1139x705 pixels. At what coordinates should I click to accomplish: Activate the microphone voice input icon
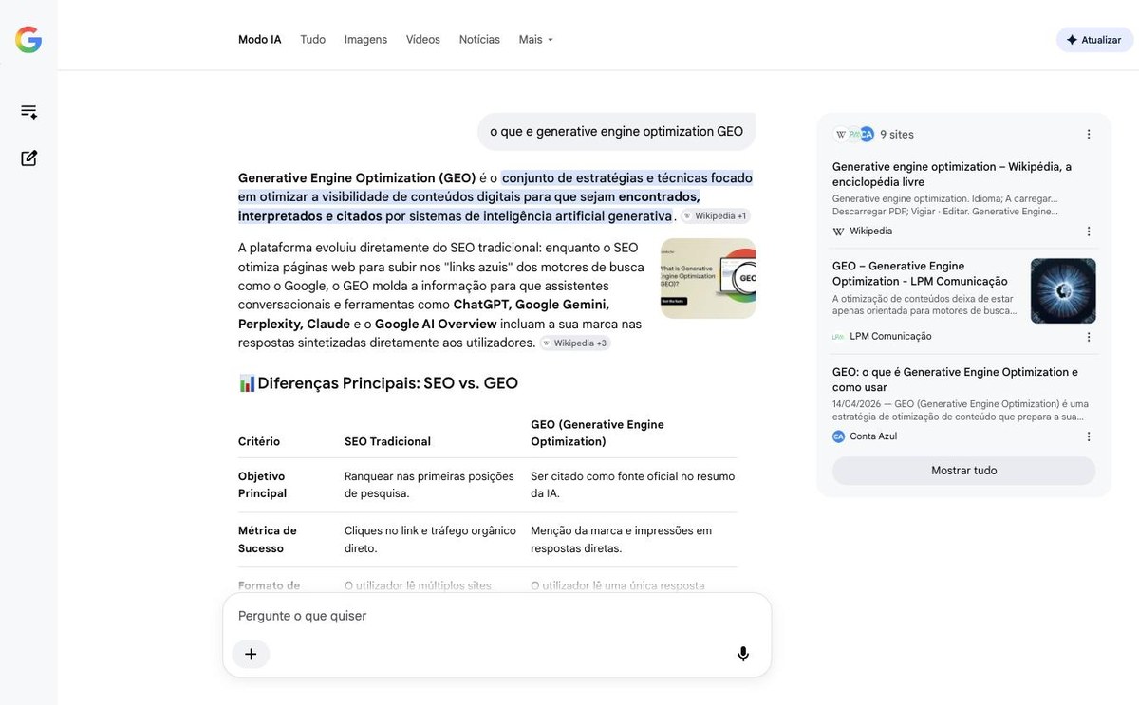tap(743, 654)
